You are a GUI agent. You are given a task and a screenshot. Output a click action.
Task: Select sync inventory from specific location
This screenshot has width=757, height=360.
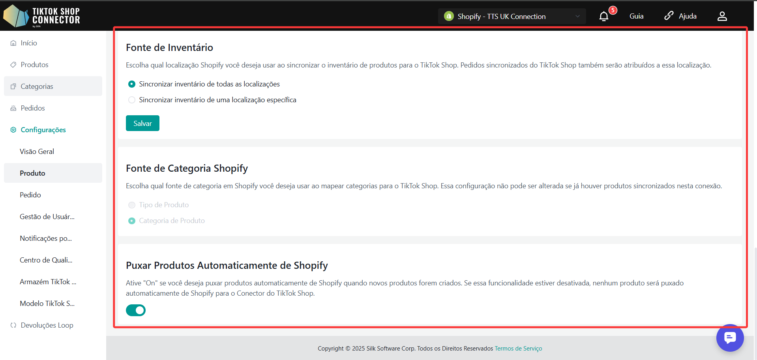(x=132, y=100)
